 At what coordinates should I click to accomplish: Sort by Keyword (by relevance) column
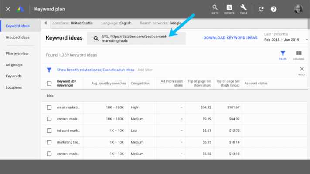pos(66,83)
